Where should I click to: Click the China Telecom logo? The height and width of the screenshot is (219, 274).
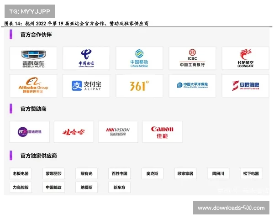(x=86, y=58)
